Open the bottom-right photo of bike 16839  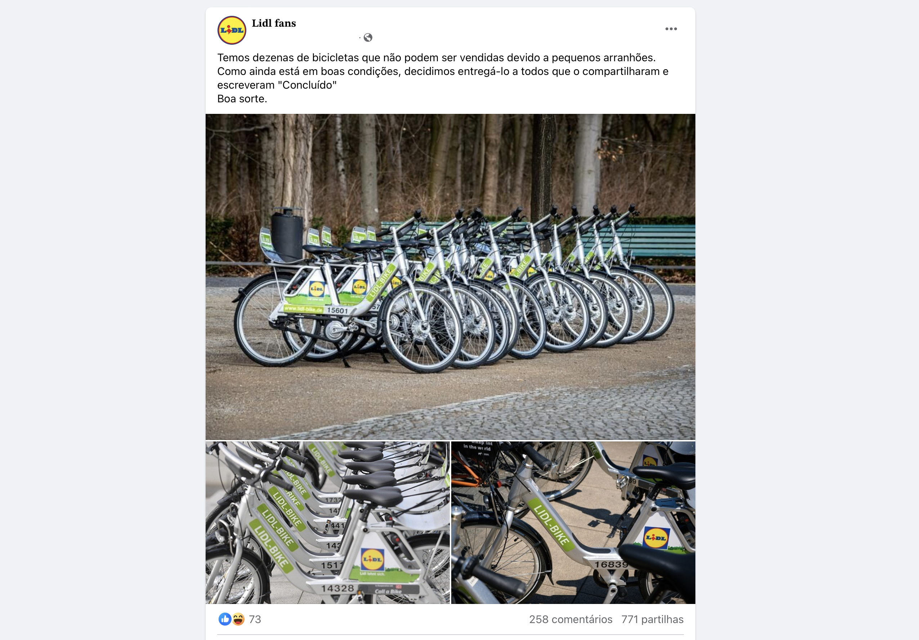coord(573,523)
